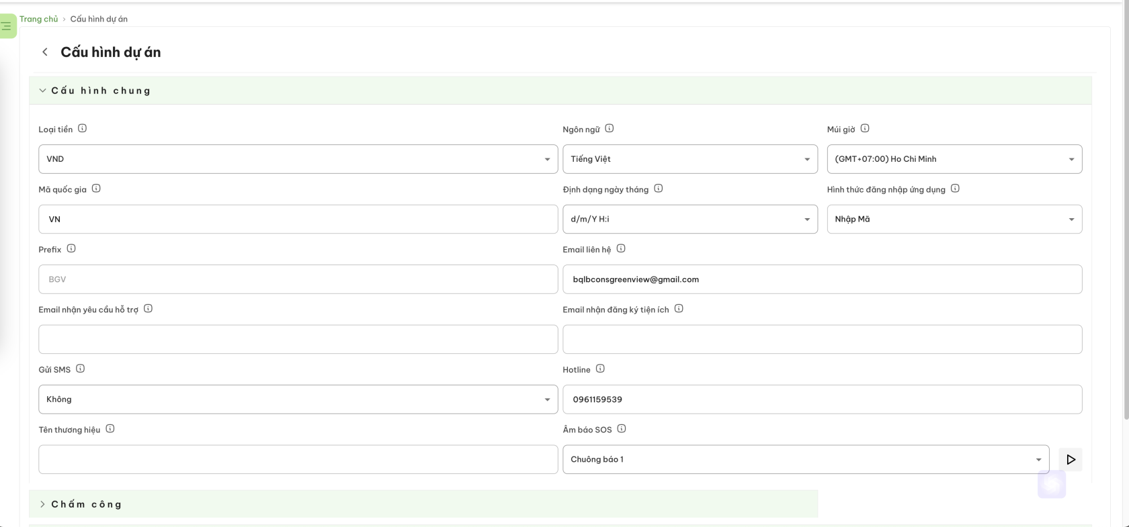1129x527 pixels.
Task: Open the floating chat assistant button
Action: click(1052, 484)
